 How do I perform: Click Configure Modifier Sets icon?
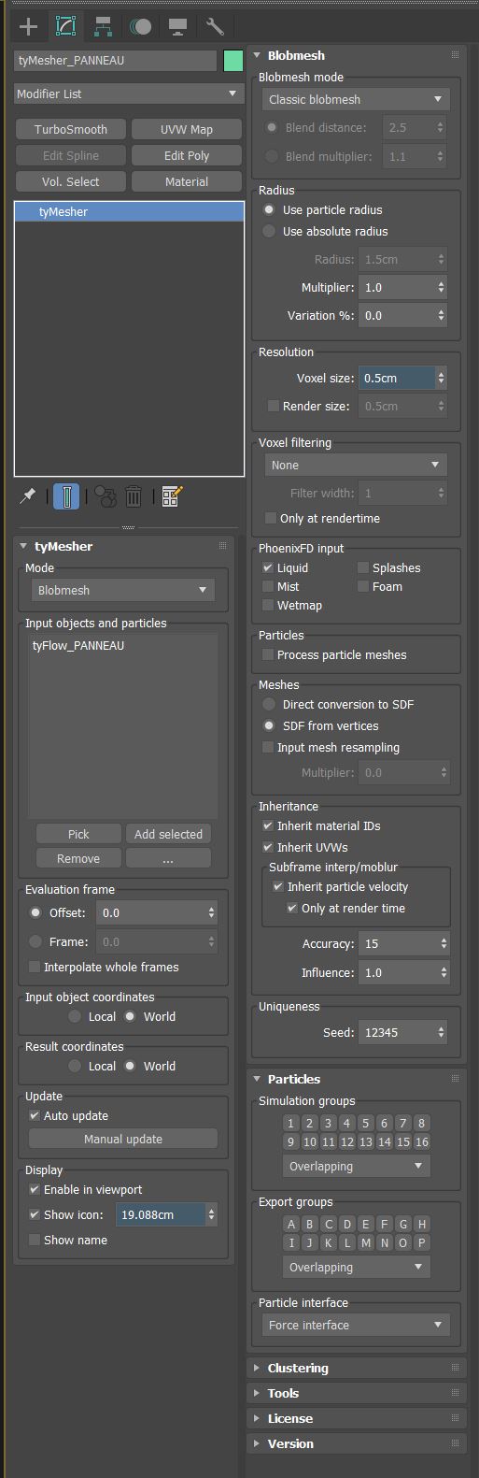click(x=171, y=496)
